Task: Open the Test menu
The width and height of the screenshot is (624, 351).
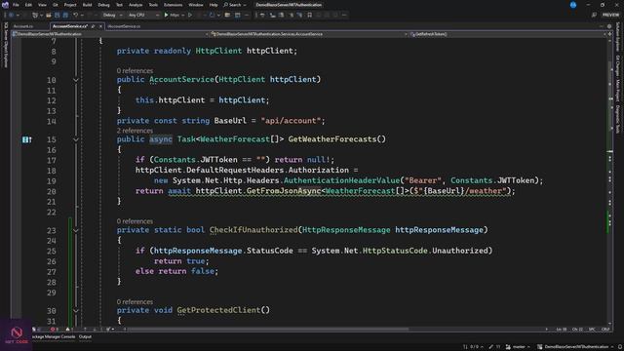Action: (x=119, y=5)
